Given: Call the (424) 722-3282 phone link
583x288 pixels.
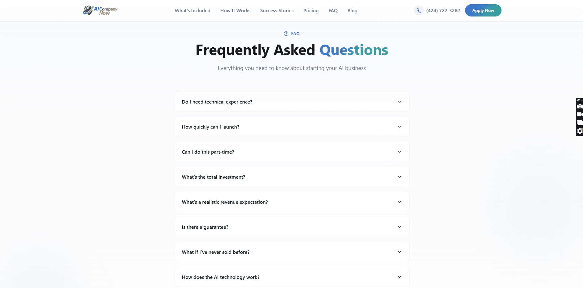Looking at the screenshot, I should pos(443,10).
